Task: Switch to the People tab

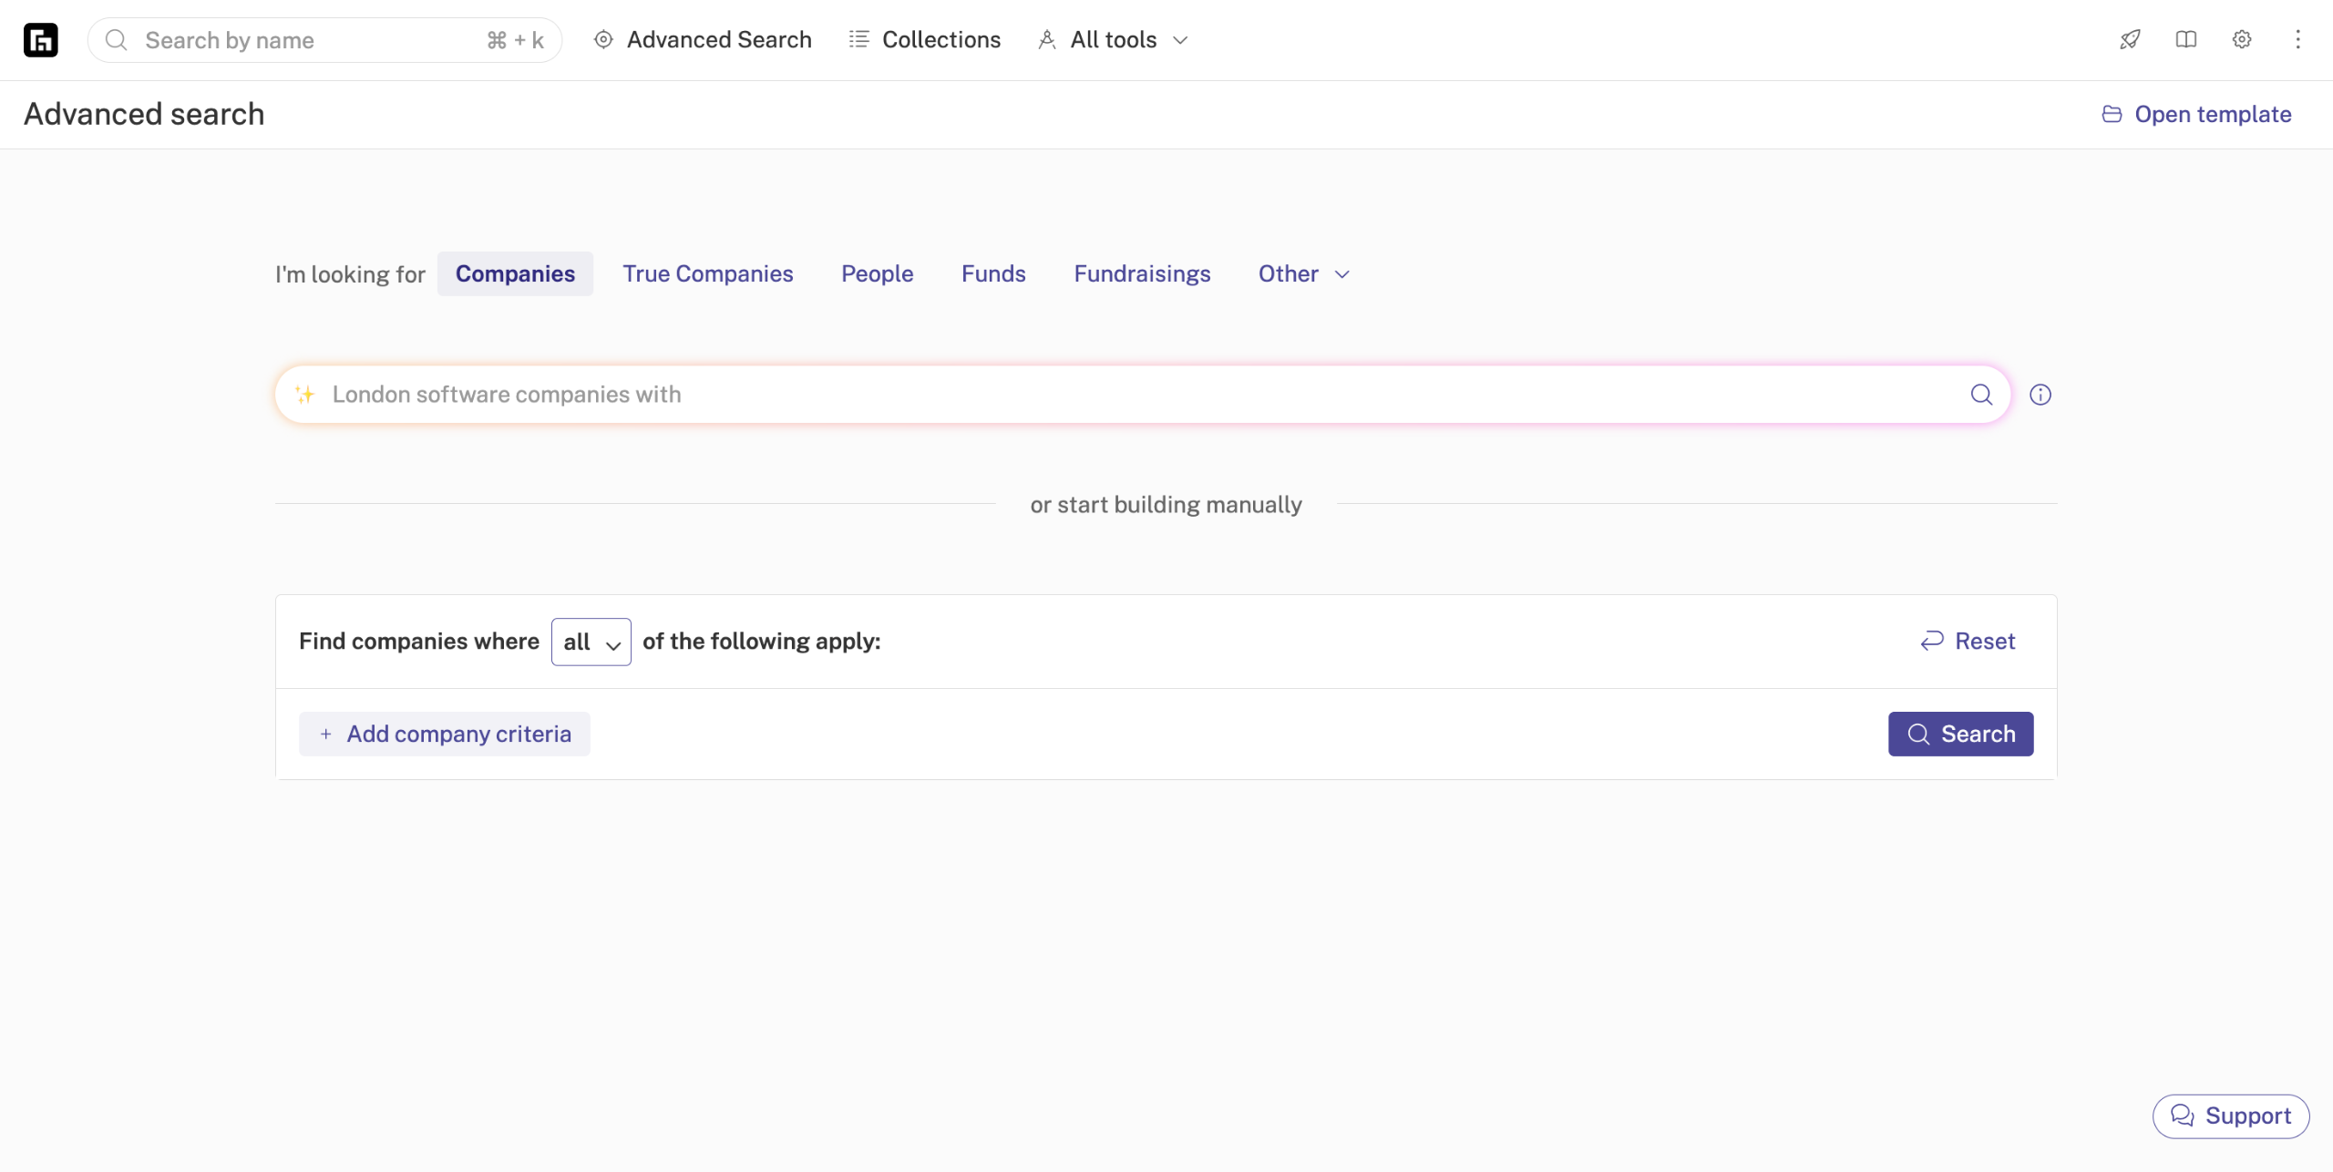Action: coord(877,274)
